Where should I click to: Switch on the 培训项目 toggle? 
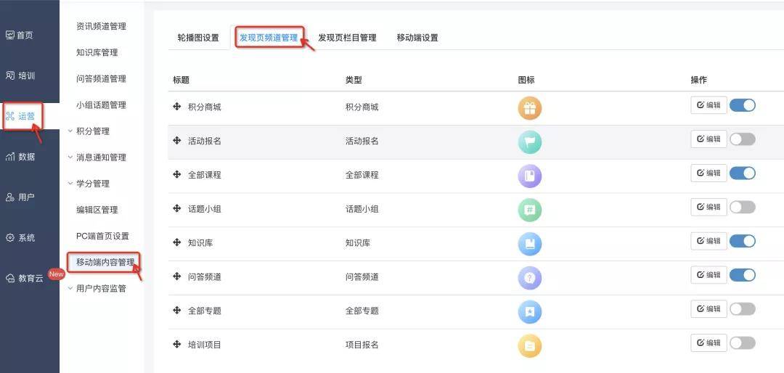pyautogui.click(x=742, y=343)
